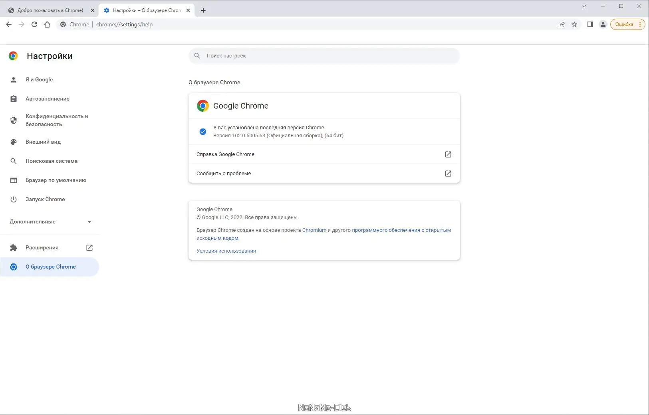Open the Ошибка Chrome menu button
Viewport: 649px width, 415px height.
click(627, 24)
